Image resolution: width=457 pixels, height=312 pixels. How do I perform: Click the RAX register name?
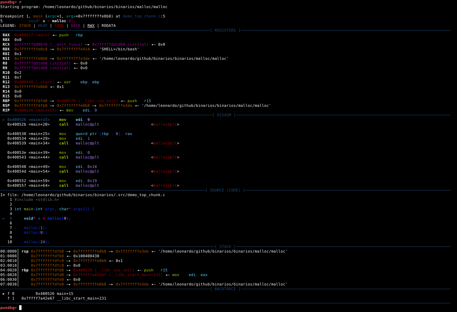(6, 35)
